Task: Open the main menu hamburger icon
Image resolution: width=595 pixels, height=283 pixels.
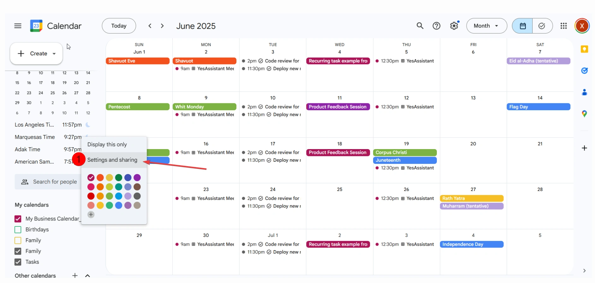Action: coord(18,26)
